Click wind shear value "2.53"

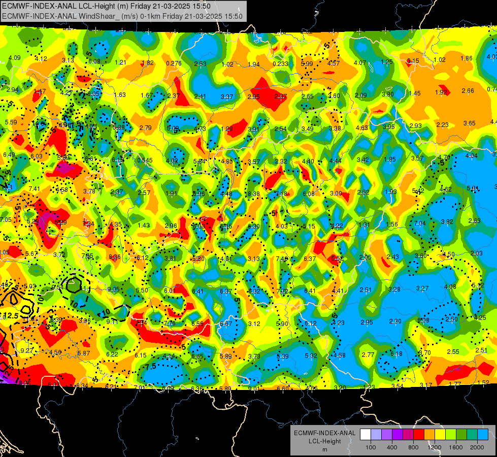[201, 64]
